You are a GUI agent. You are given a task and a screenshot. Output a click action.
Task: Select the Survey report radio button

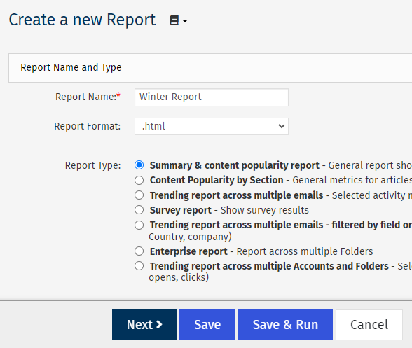pos(139,210)
